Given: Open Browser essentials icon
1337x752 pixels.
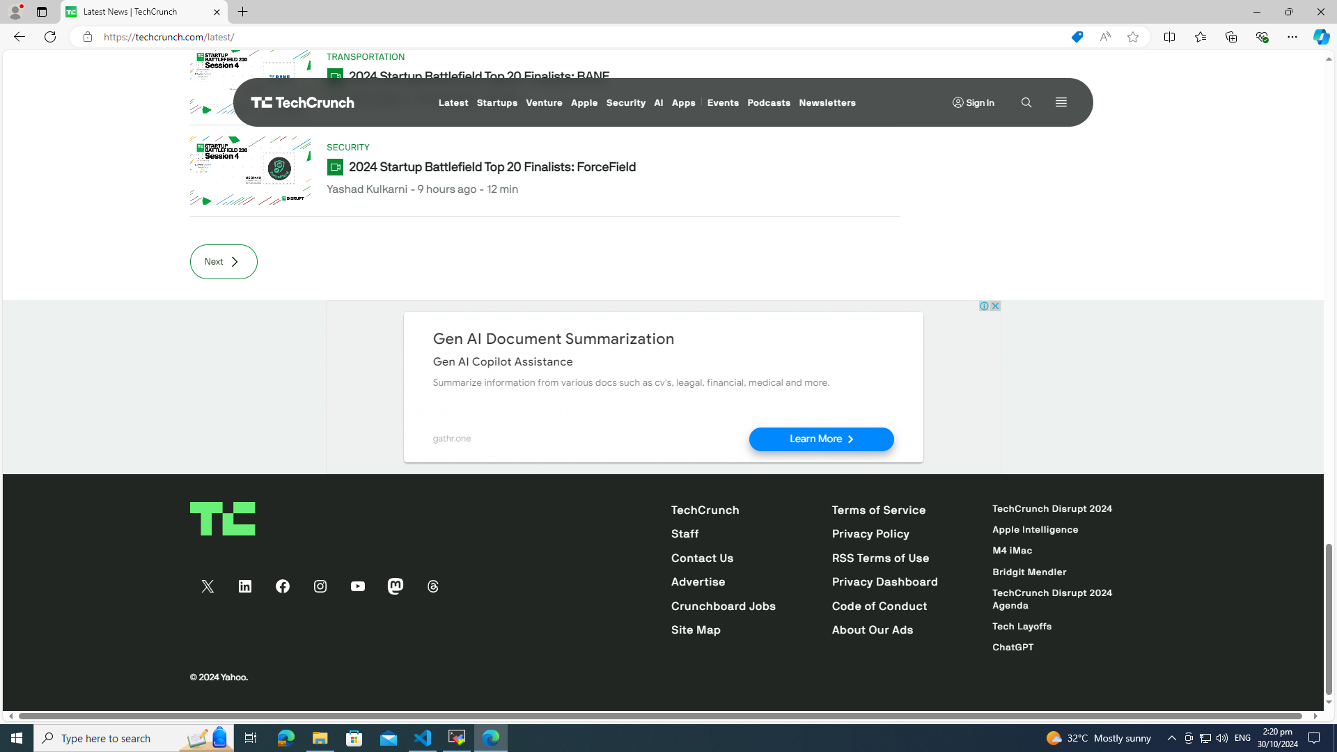Looking at the screenshot, I should click(x=1262, y=37).
